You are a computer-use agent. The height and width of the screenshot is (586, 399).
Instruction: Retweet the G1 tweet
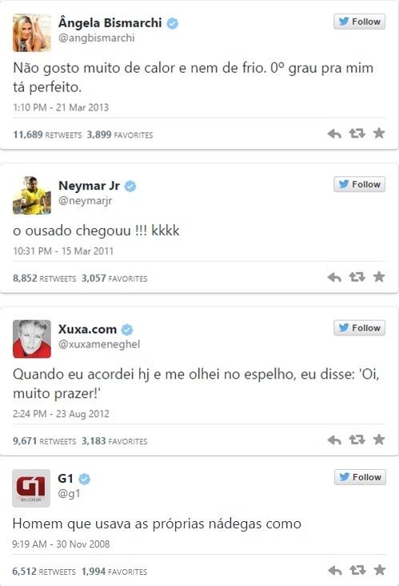tap(357, 570)
